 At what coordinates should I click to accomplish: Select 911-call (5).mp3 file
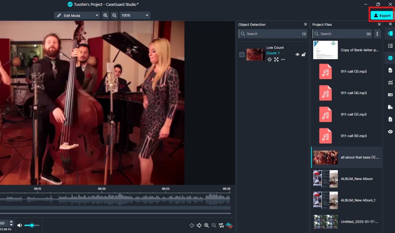pos(347,114)
